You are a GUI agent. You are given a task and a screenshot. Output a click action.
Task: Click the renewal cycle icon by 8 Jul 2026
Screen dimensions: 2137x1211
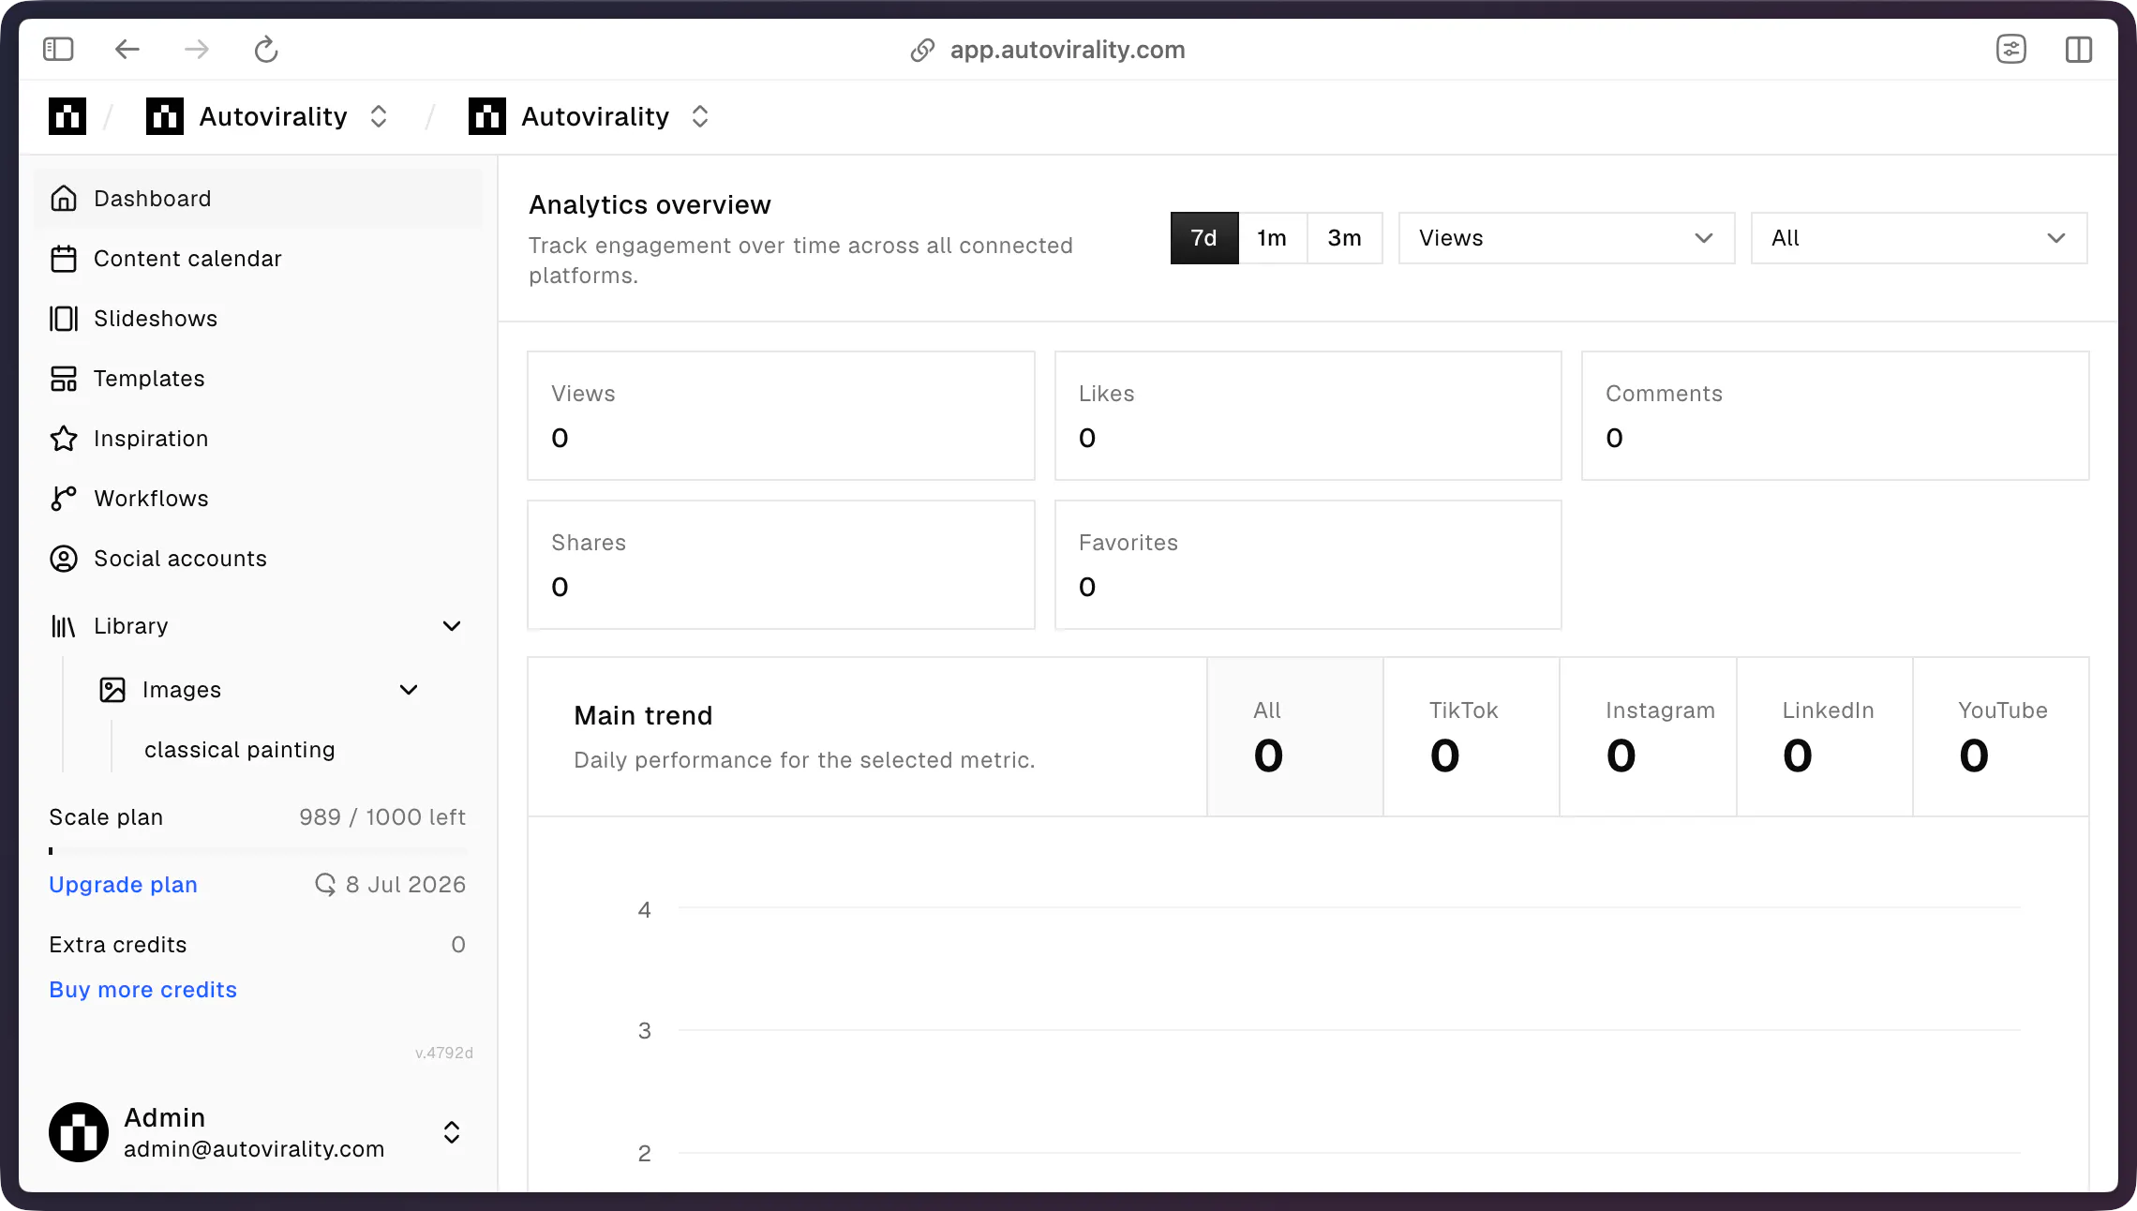[325, 884]
